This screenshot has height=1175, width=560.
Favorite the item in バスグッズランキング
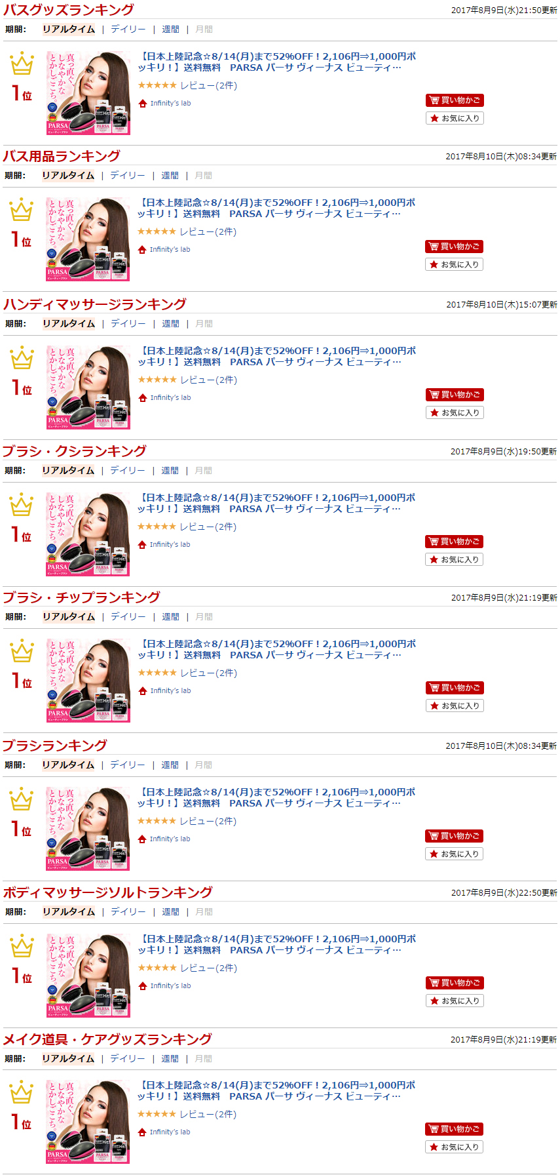(x=455, y=118)
